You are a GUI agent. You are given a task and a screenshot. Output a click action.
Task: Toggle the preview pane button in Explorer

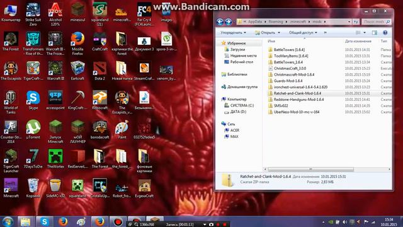pyautogui.click(x=375, y=33)
